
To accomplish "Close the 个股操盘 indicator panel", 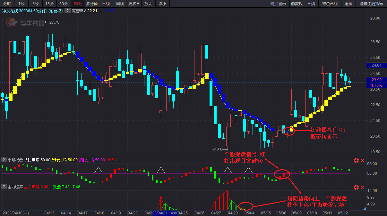I will [x=363, y=160].
